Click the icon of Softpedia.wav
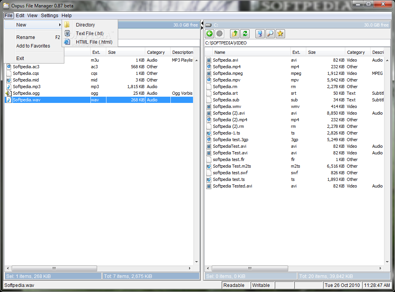 coord(9,100)
